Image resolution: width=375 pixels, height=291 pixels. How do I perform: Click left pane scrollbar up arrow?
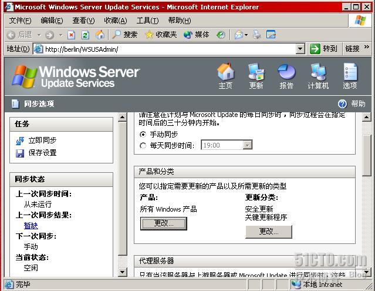click(123, 117)
